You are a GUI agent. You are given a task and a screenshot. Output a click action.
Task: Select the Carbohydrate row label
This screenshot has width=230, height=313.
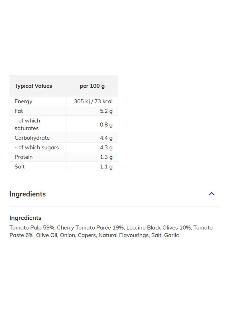coord(32,138)
